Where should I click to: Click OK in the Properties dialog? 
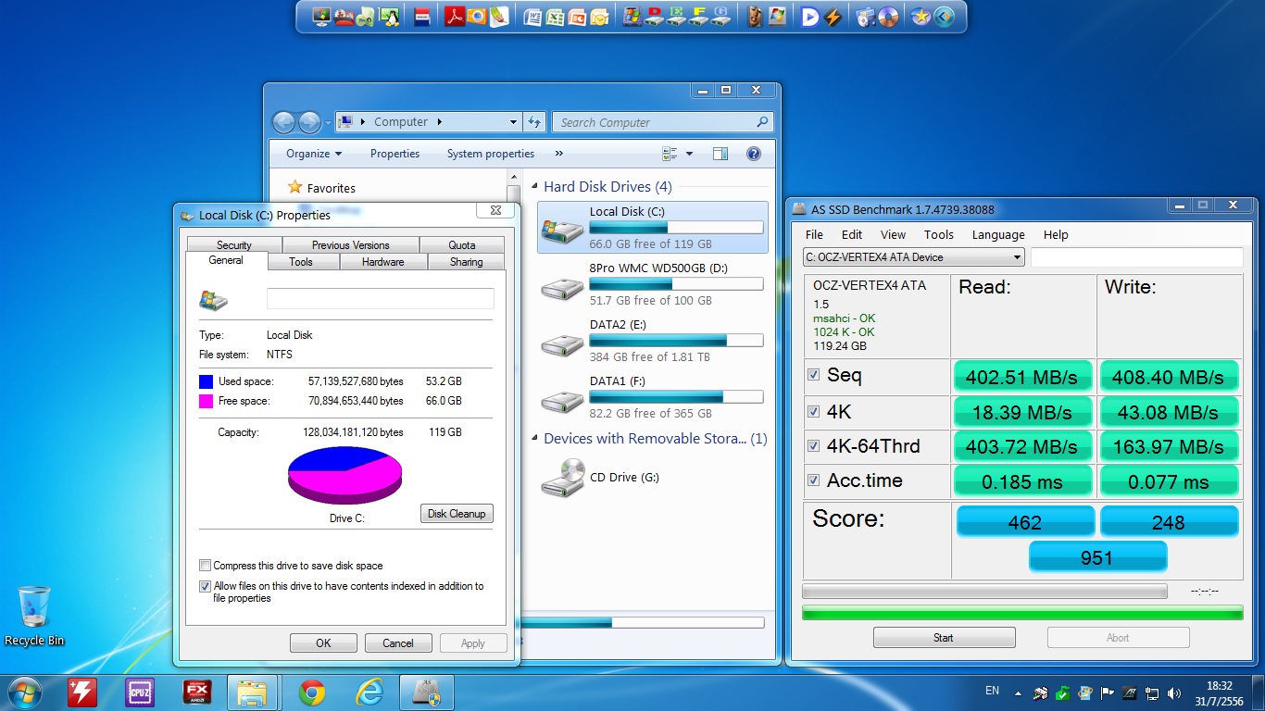click(x=323, y=643)
